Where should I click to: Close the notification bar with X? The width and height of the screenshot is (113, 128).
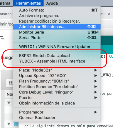109,14
